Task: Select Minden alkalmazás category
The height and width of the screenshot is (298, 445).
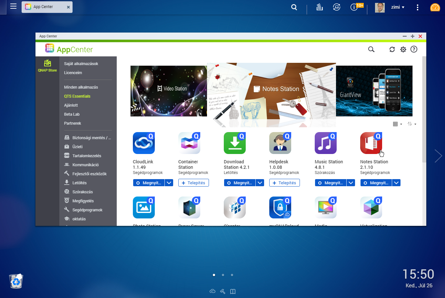Action: point(81,87)
